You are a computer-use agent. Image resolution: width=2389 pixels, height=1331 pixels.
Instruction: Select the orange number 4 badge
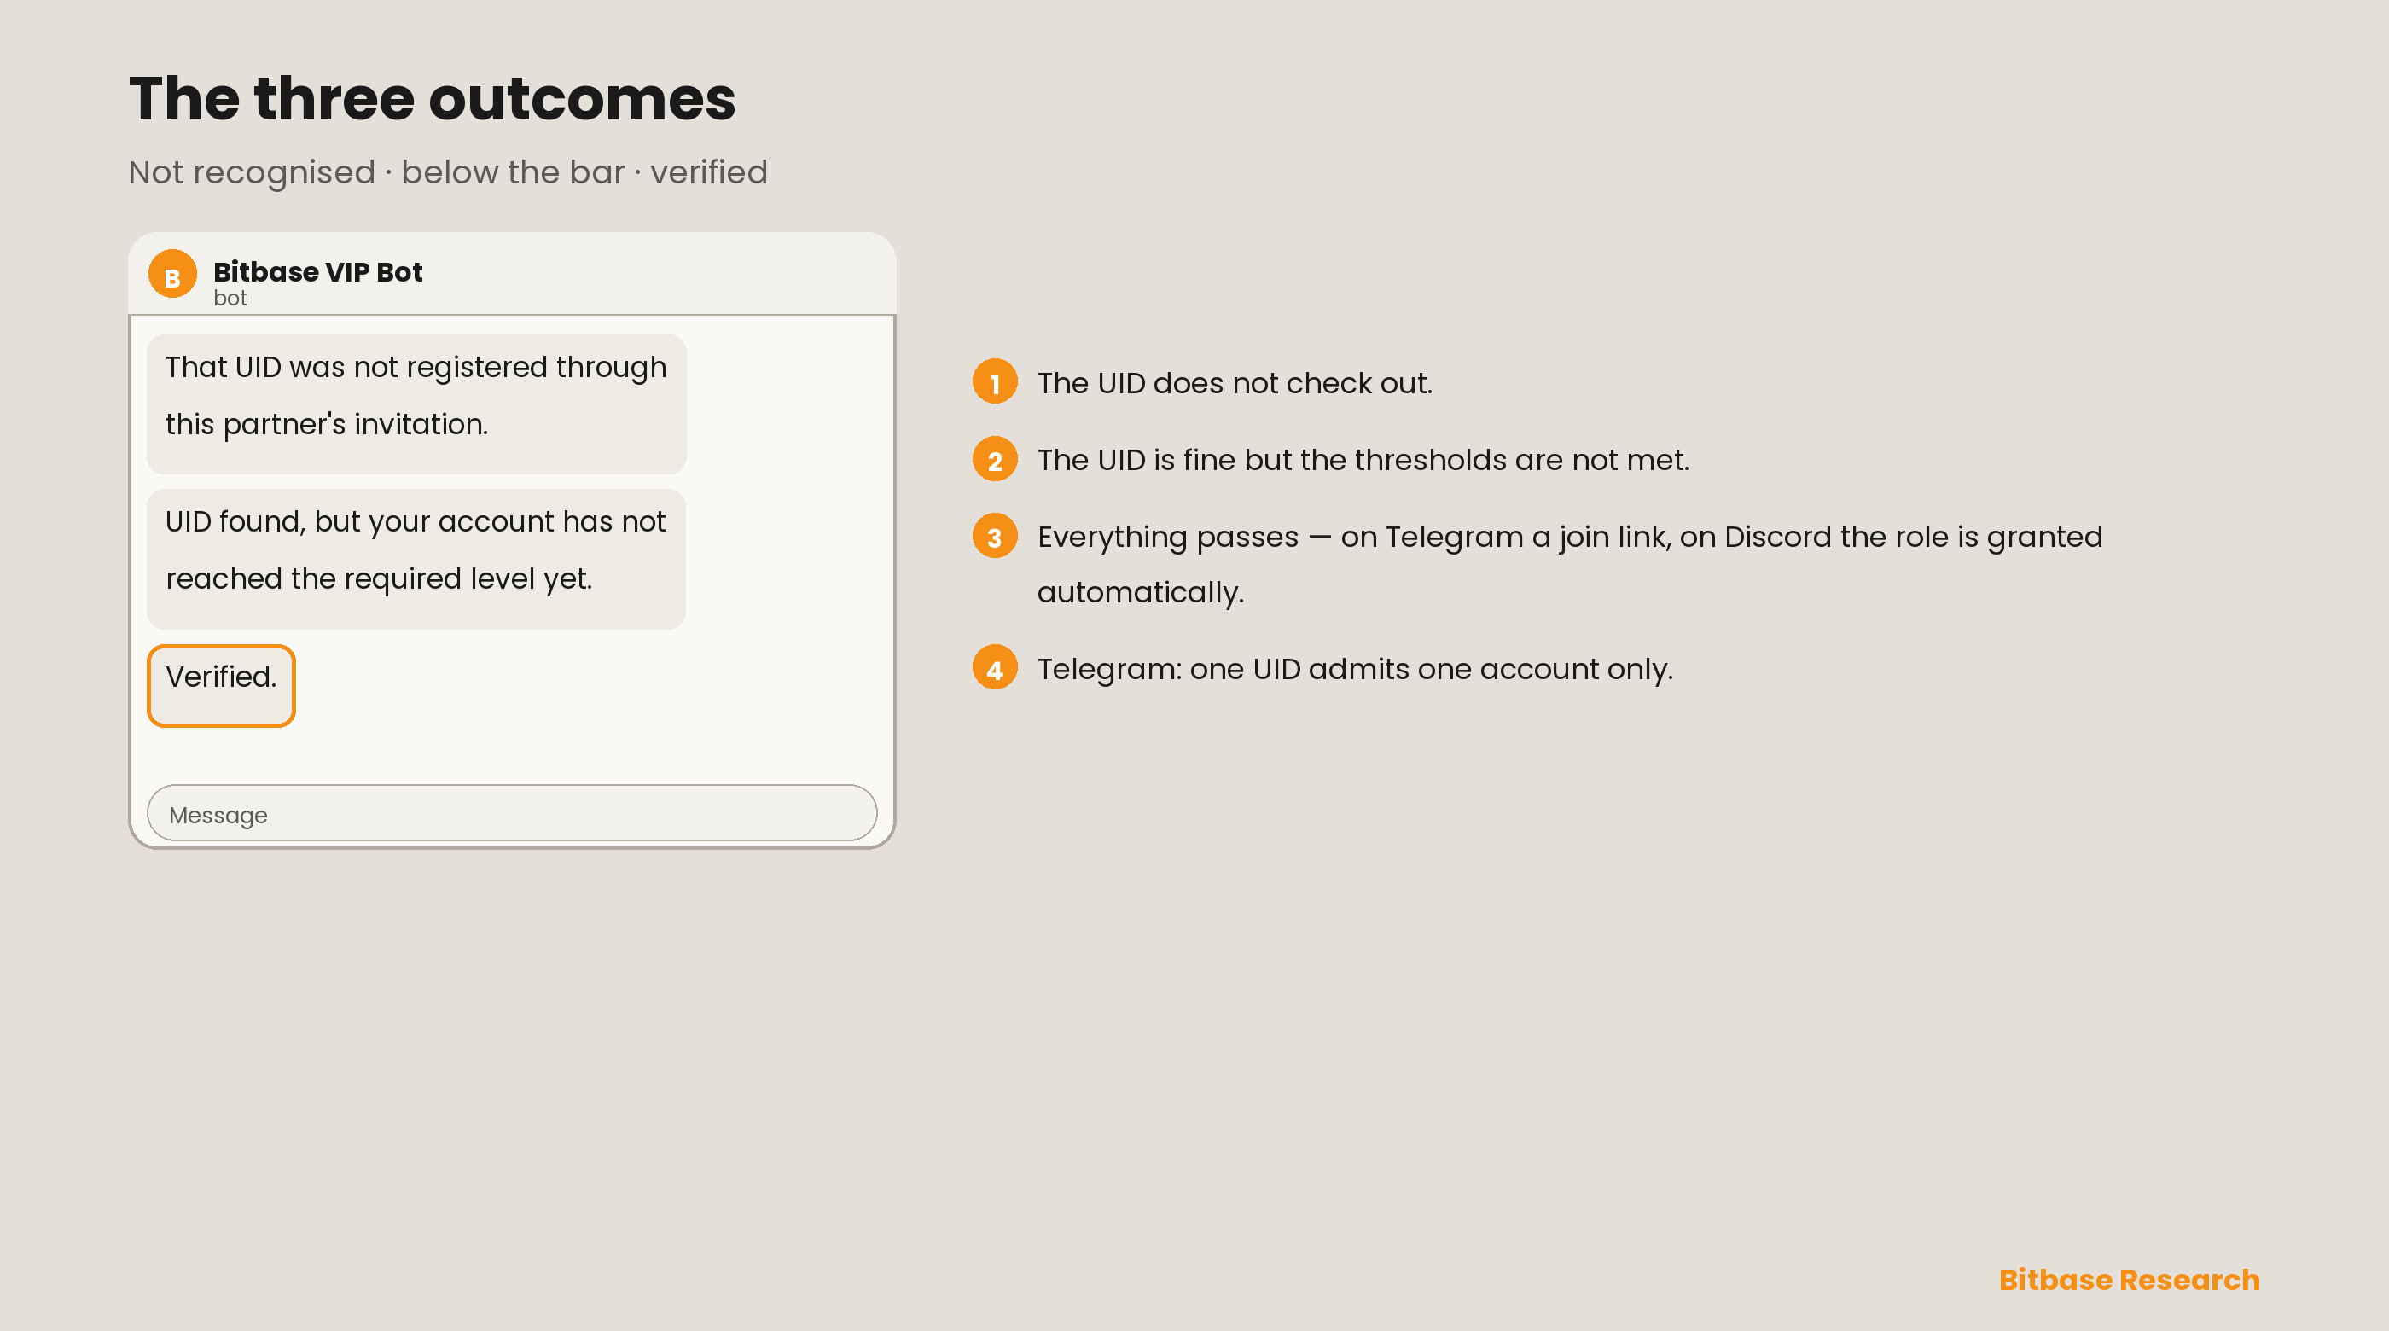tap(995, 668)
